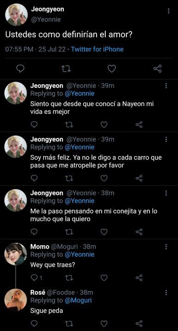View Momo's profile picture
The height and width of the screenshot is (331, 178).
coord(16,254)
